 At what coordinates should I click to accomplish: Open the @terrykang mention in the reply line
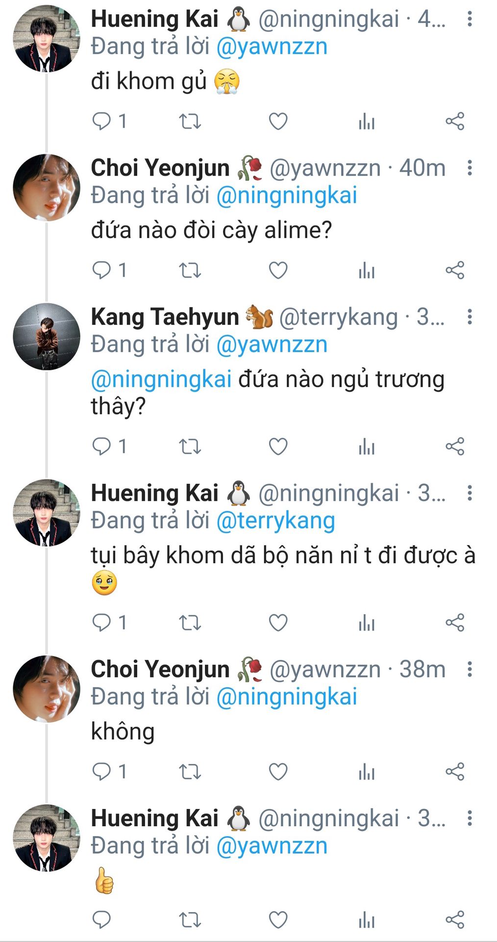tap(275, 521)
